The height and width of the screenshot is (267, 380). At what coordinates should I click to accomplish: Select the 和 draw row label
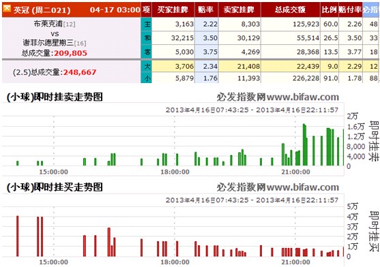(147, 38)
